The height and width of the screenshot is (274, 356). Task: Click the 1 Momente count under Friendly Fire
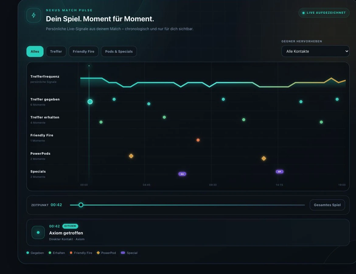38,141
